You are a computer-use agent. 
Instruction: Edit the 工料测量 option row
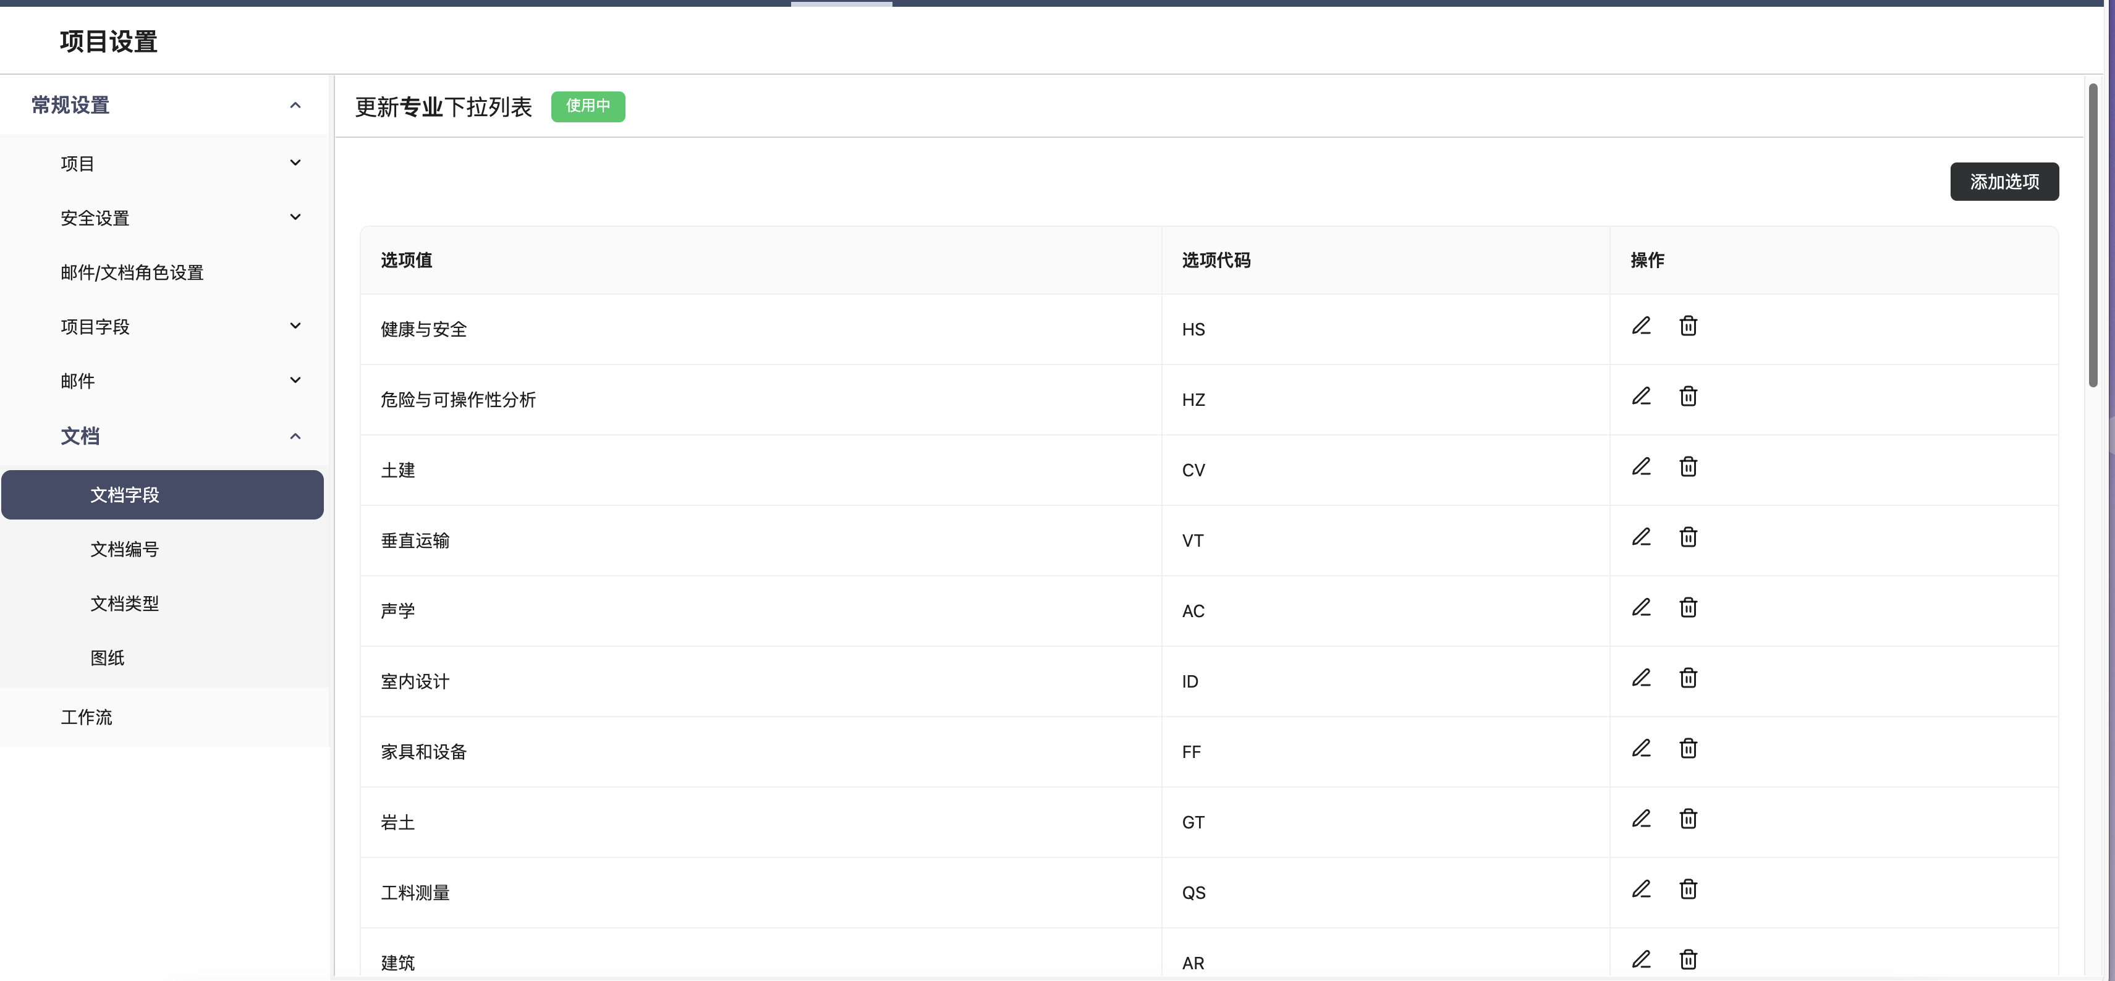[x=1640, y=889]
